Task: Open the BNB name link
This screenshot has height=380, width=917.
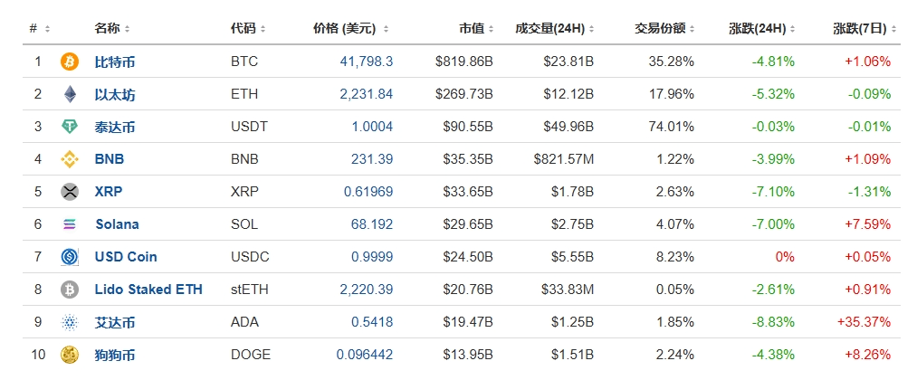Action: pyautogui.click(x=110, y=159)
